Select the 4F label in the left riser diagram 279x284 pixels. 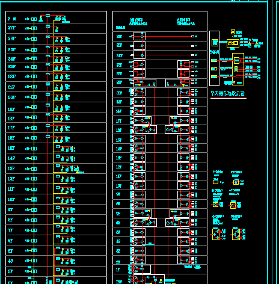pyautogui.click(x=11, y=261)
